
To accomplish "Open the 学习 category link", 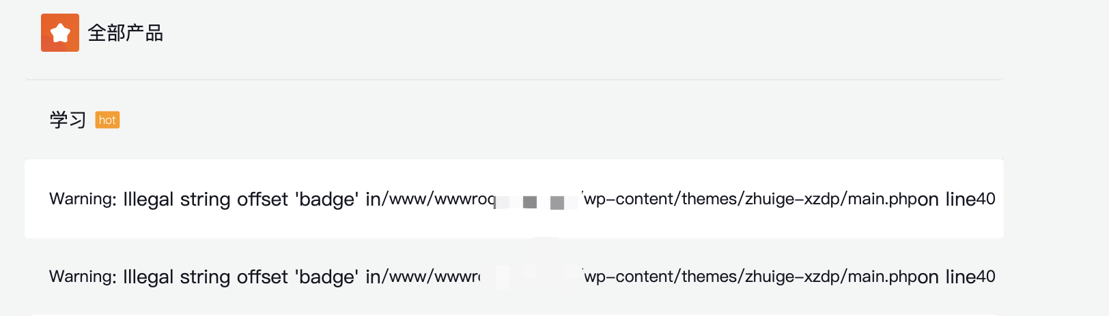I will coord(68,121).
